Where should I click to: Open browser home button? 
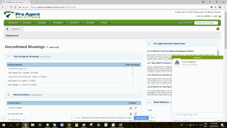pos(15,7)
